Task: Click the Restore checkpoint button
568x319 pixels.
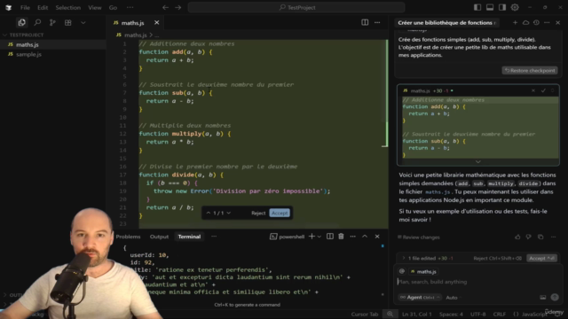Action: (x=530, y=71)
